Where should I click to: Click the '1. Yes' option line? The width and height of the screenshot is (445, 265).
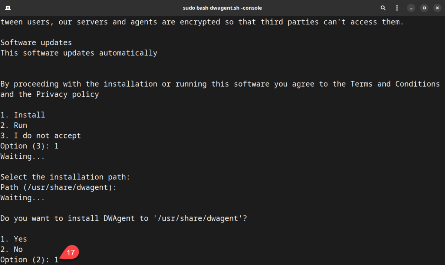click(14, 239)
